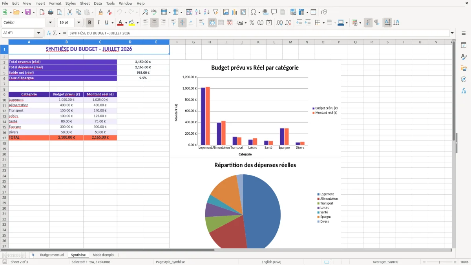Click Sort Descending icon

[x=206, y=12]
